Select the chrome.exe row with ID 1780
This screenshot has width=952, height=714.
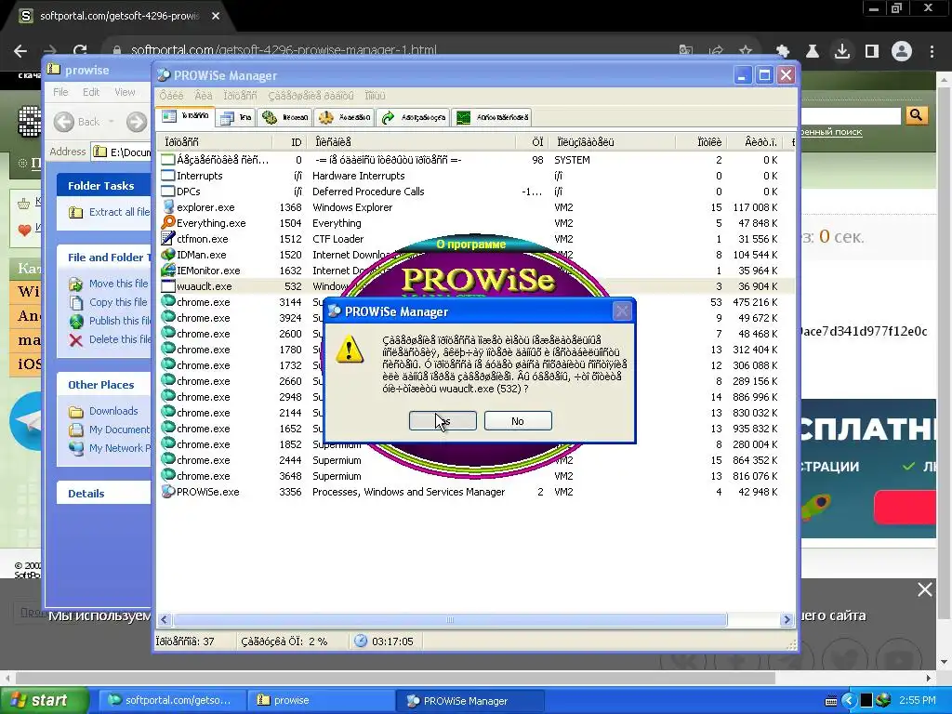tap(476, 350)
